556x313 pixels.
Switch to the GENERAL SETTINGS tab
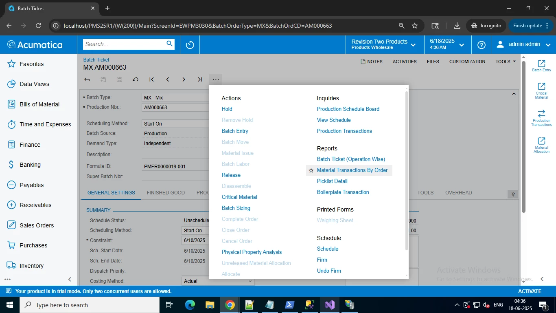point(111,192)
